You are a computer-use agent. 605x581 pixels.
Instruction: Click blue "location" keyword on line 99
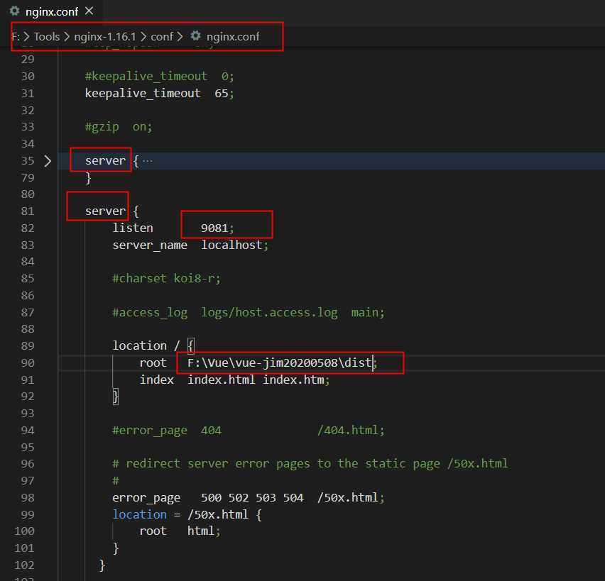(x=140, y=515)
